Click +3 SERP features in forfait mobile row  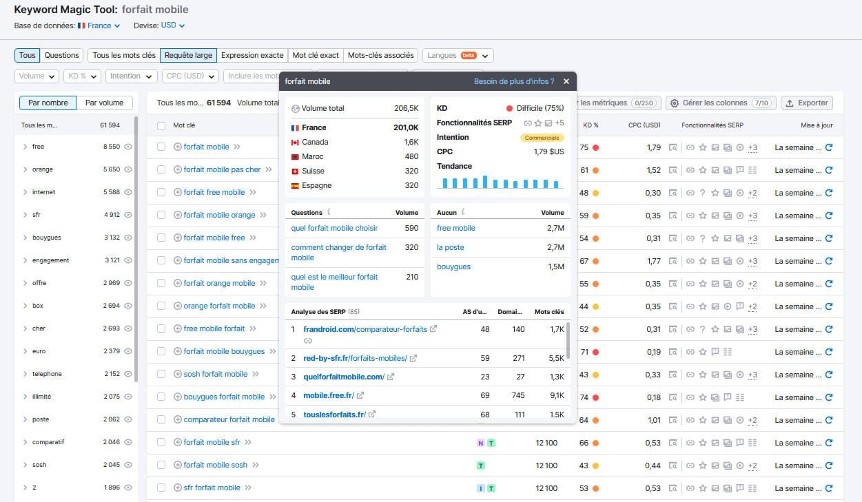(752, 147)
